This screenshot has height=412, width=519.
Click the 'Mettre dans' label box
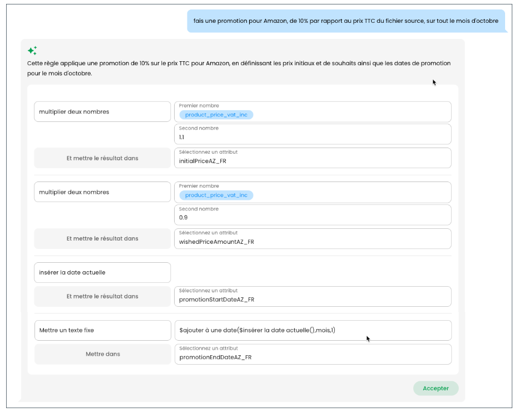(102, 354)
